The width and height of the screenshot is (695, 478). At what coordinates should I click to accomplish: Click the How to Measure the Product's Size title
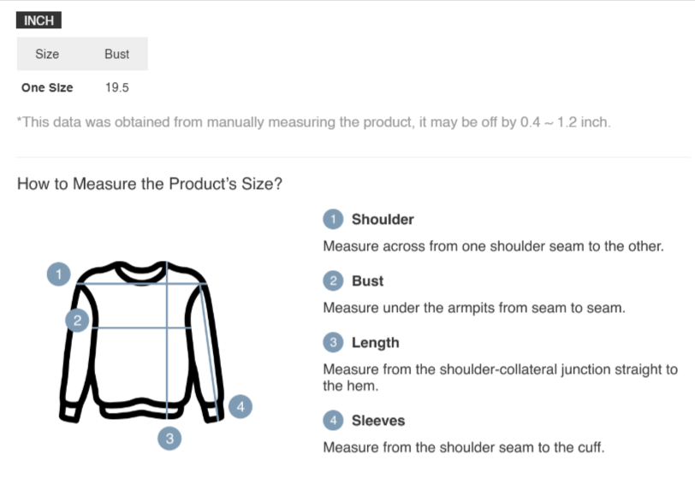point(150,184)
